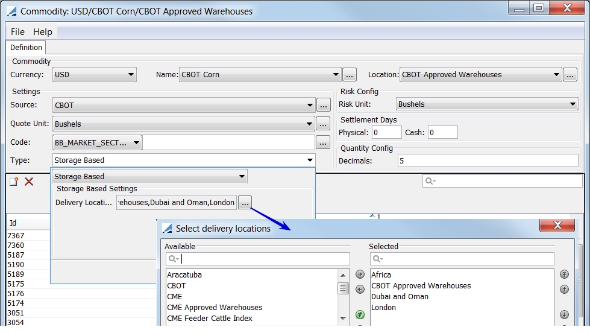Open delivery locations ellipsis button
Screen dimensions: 590x333
[245, 203]
